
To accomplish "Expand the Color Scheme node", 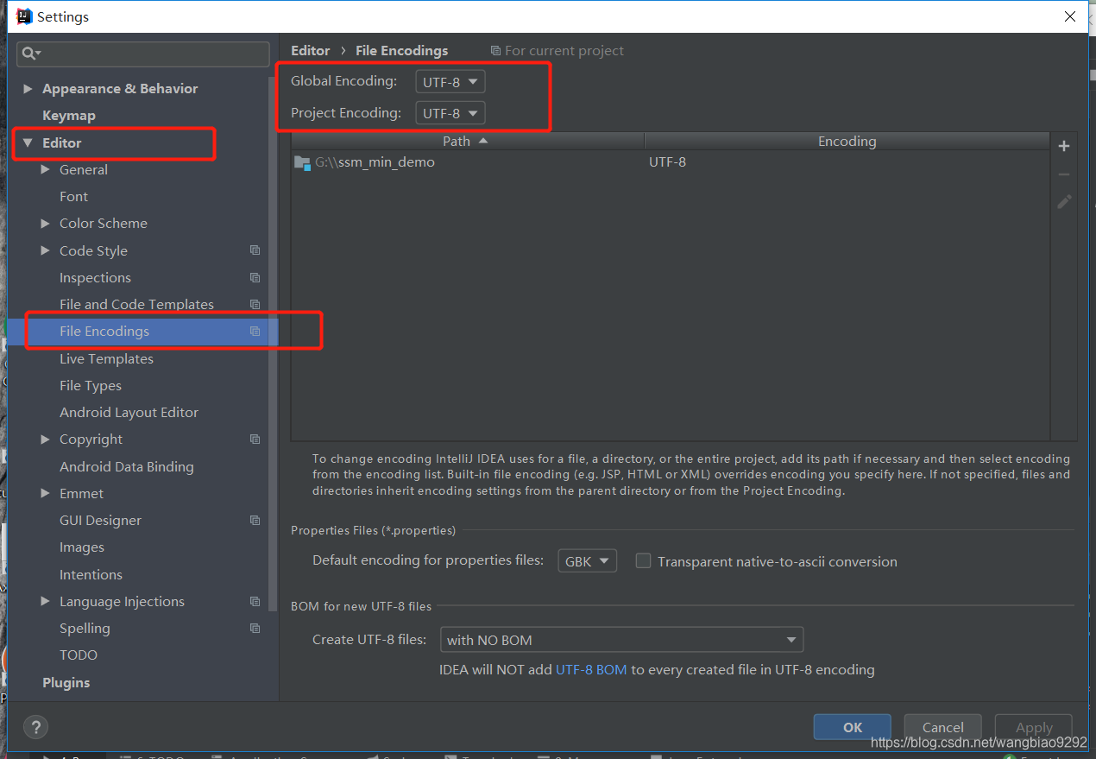I will (45, 223).
